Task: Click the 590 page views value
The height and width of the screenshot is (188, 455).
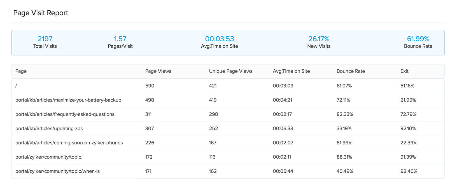Action: click(150, 86)
